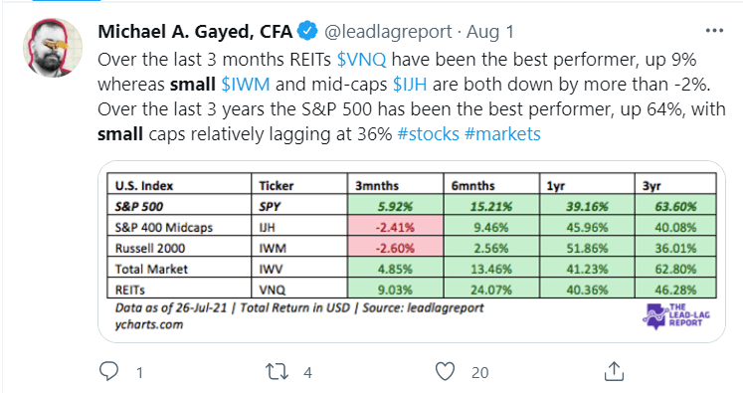
Task: Click the Michael A. Gayed, CFA name
Action: coord(195,32)
